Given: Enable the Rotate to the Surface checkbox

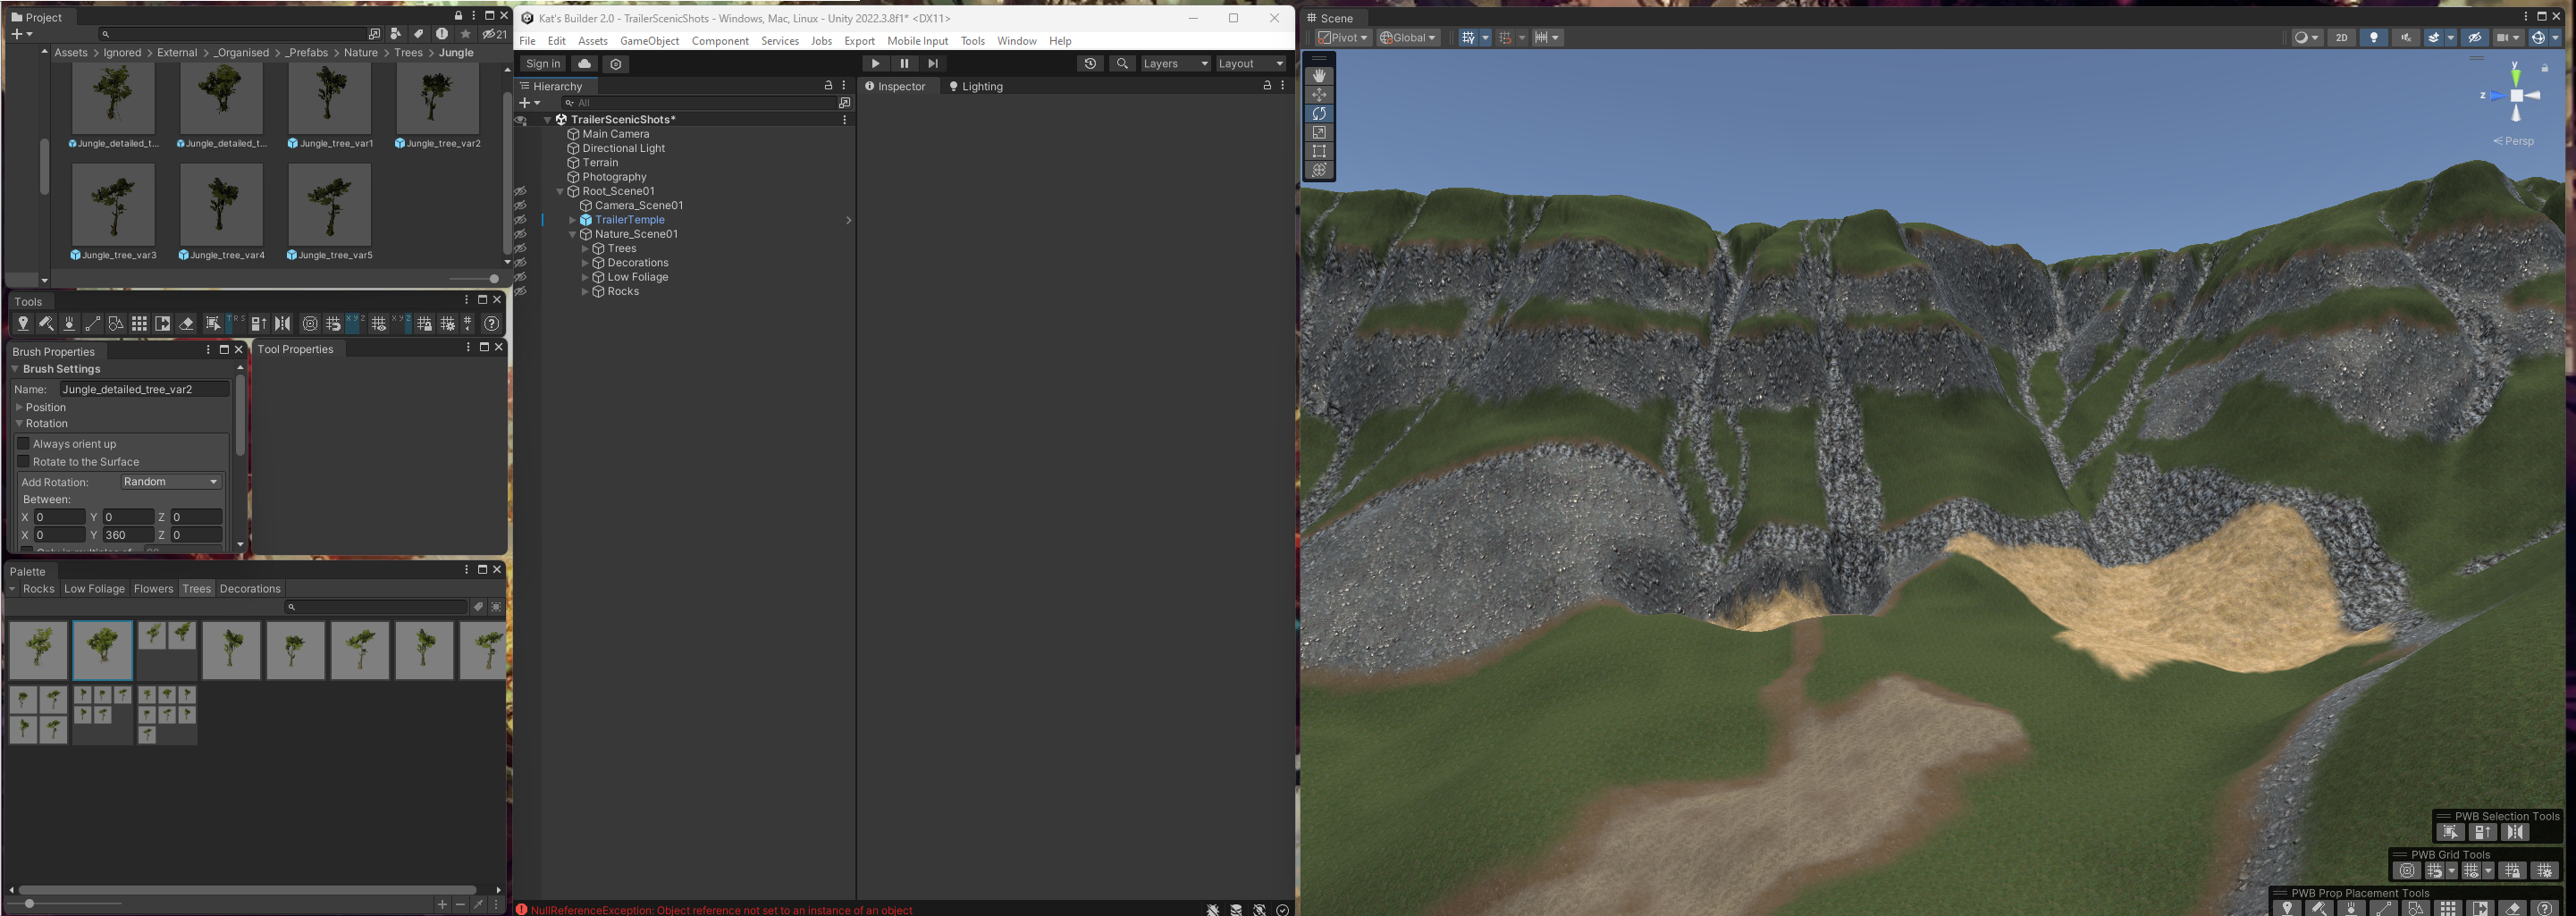Looking at the screenshot, I should (23, 461).
